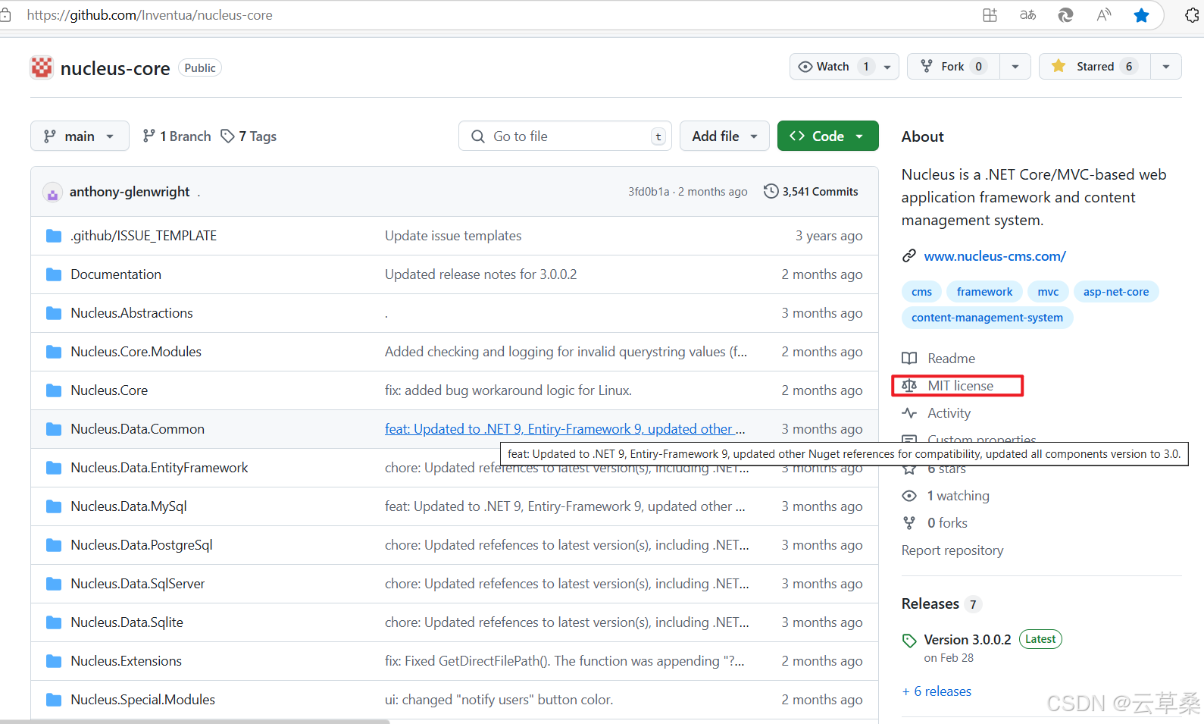
Task: Click the browser address bar URL
Action: 149,15
